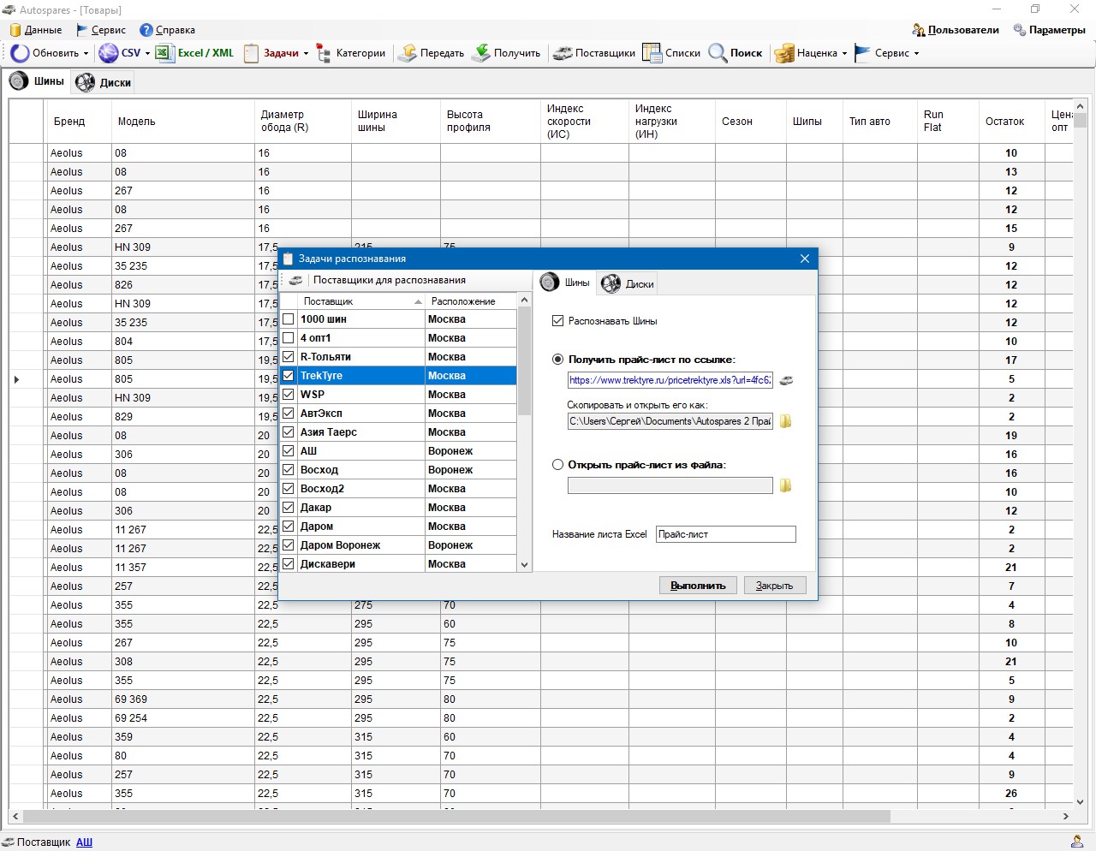Viewport: 1096px width, 851px height.
Task: Click the Поиск magnifier icon
Action: coord(718,53)
